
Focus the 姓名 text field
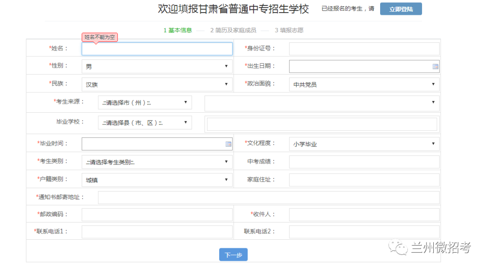pos(157,49)
